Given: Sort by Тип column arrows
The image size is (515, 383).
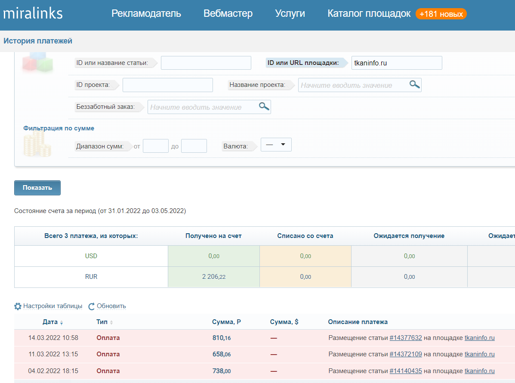Looking at the screenshot, I should [112, 322].
